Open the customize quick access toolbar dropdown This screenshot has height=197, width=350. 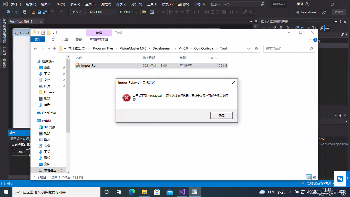(x=53, y=33)
